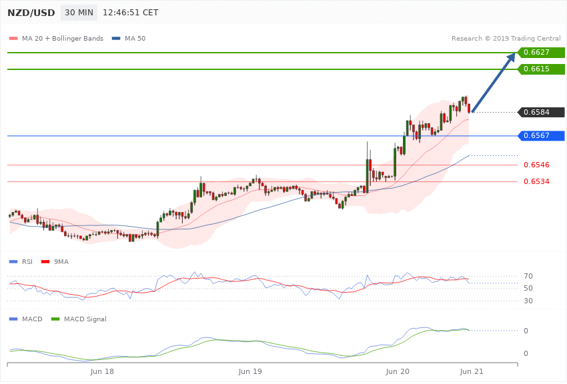Click the MA 20 + Bollinger Bands legend swatch
Viewport: 567px width, 384px height.
(x=13, y=38)
